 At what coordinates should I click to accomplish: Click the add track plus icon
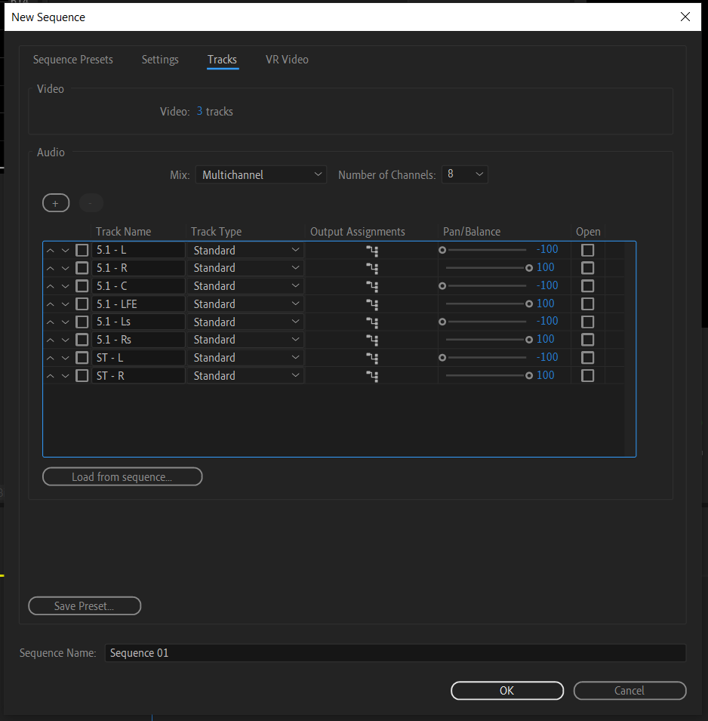click(55, 202)
